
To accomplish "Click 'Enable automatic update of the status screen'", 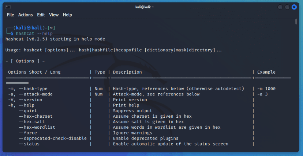I will pyautogui.click(x=171, y=144).
